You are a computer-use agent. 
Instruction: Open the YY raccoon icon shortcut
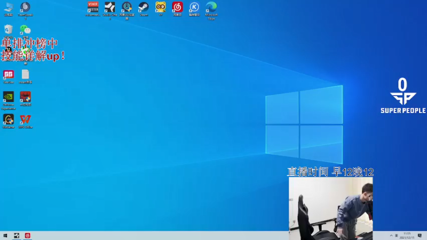point(161,9)
